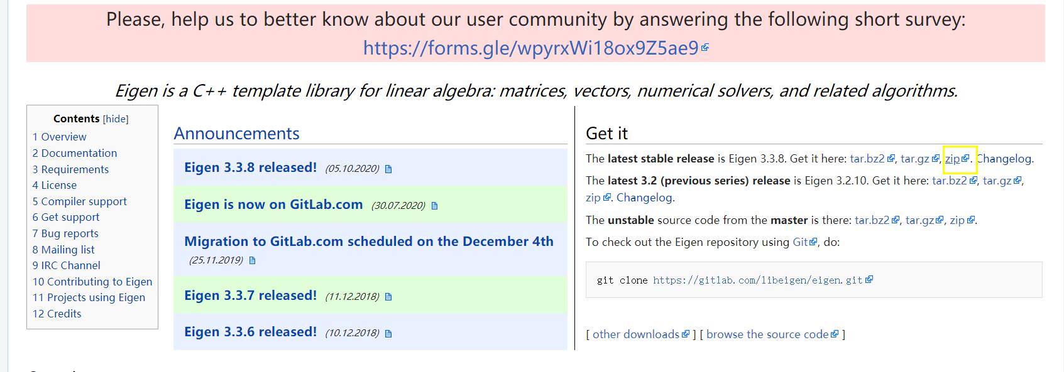Click the external link icon next to Git
Image resolution: width=1064 pixels, height=372 pixels.
point(813,242)
